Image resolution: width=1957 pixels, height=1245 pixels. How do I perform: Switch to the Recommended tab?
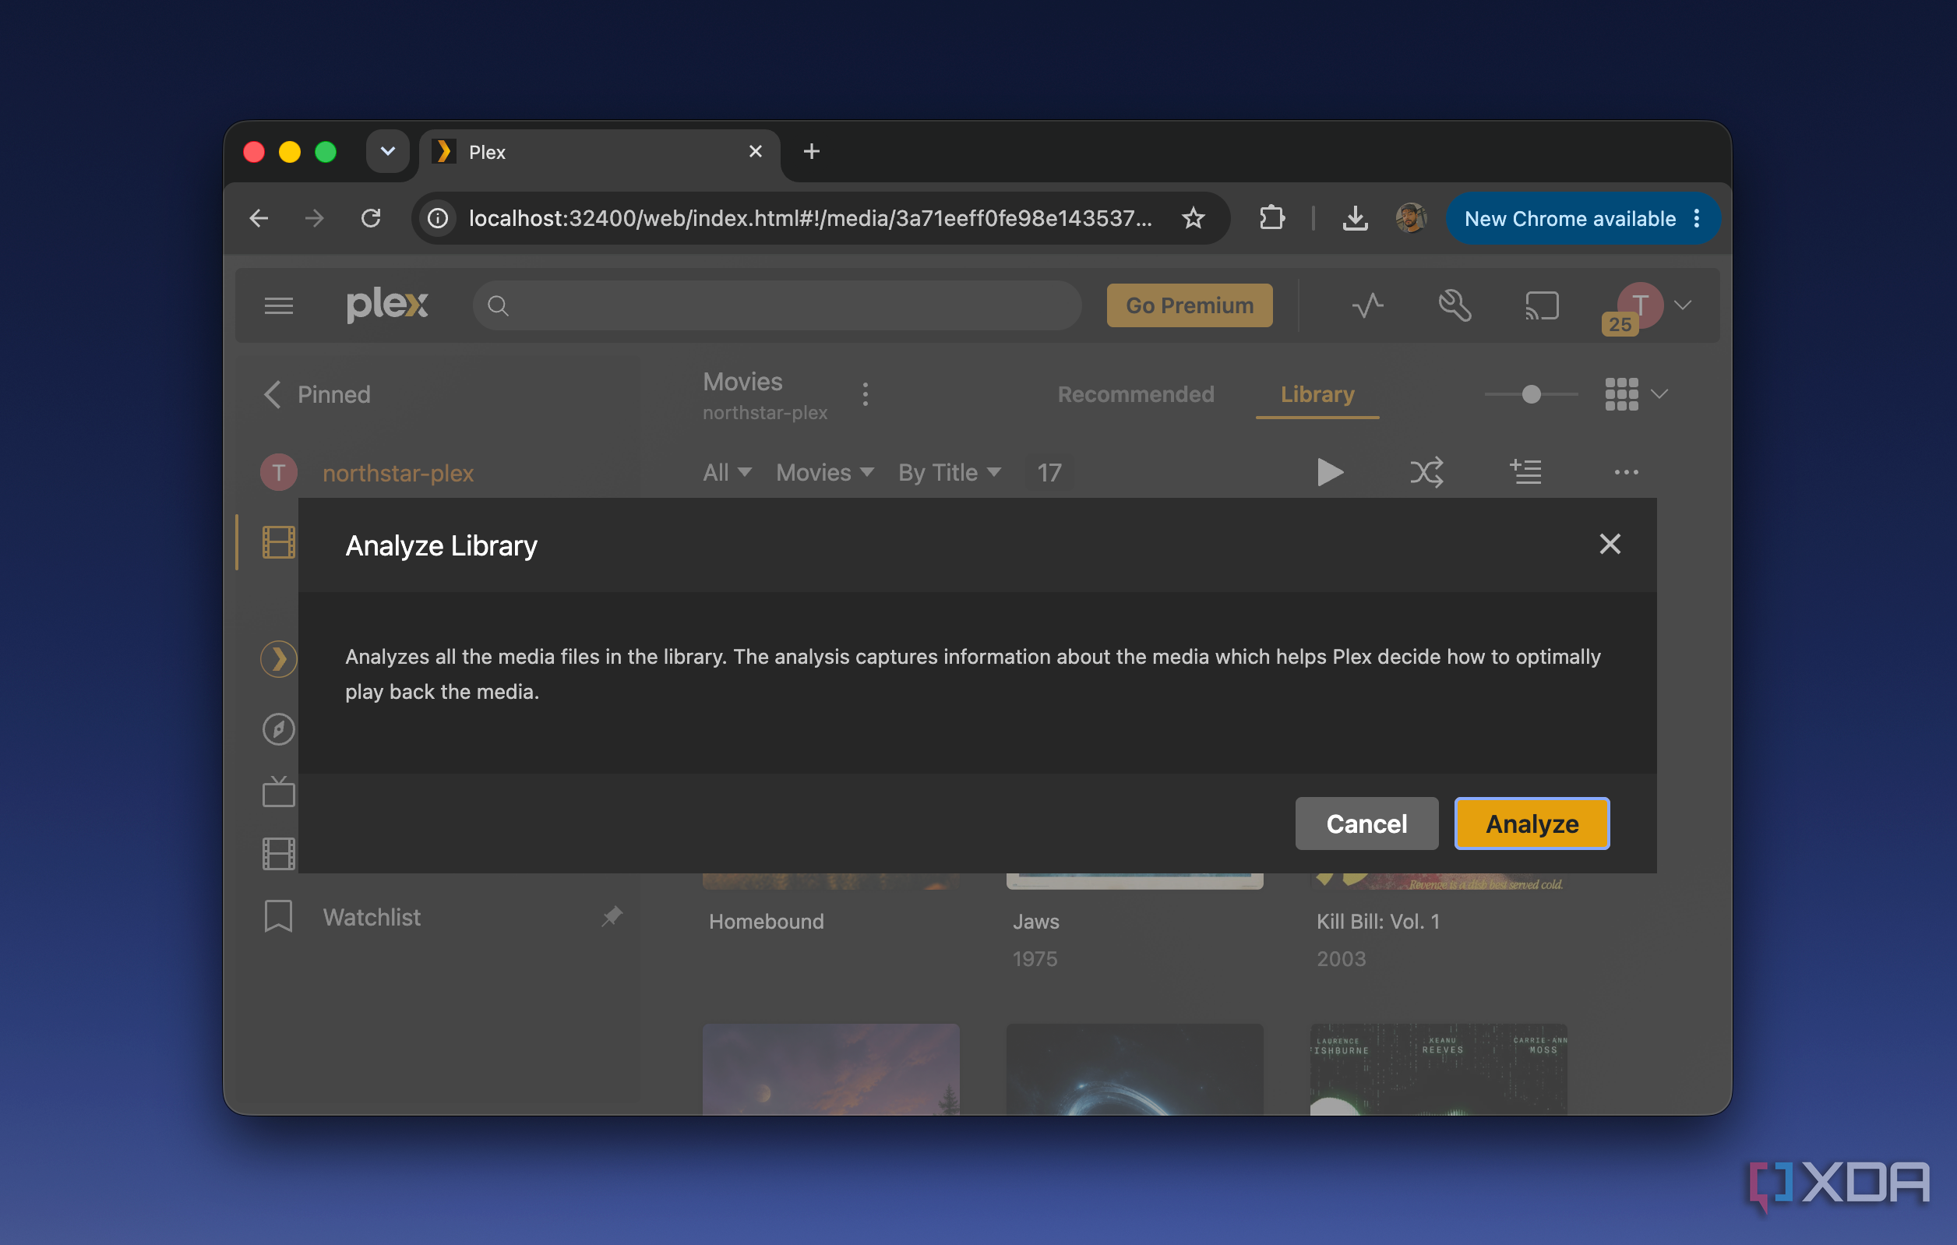click(1135, 394)
